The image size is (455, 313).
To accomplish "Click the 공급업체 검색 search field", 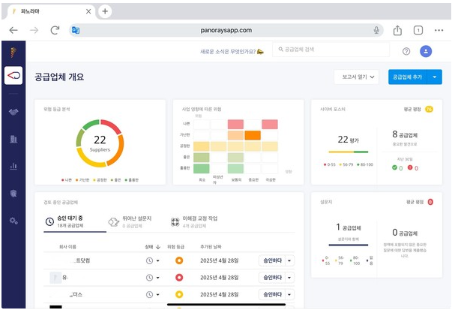I will point(331,50).
